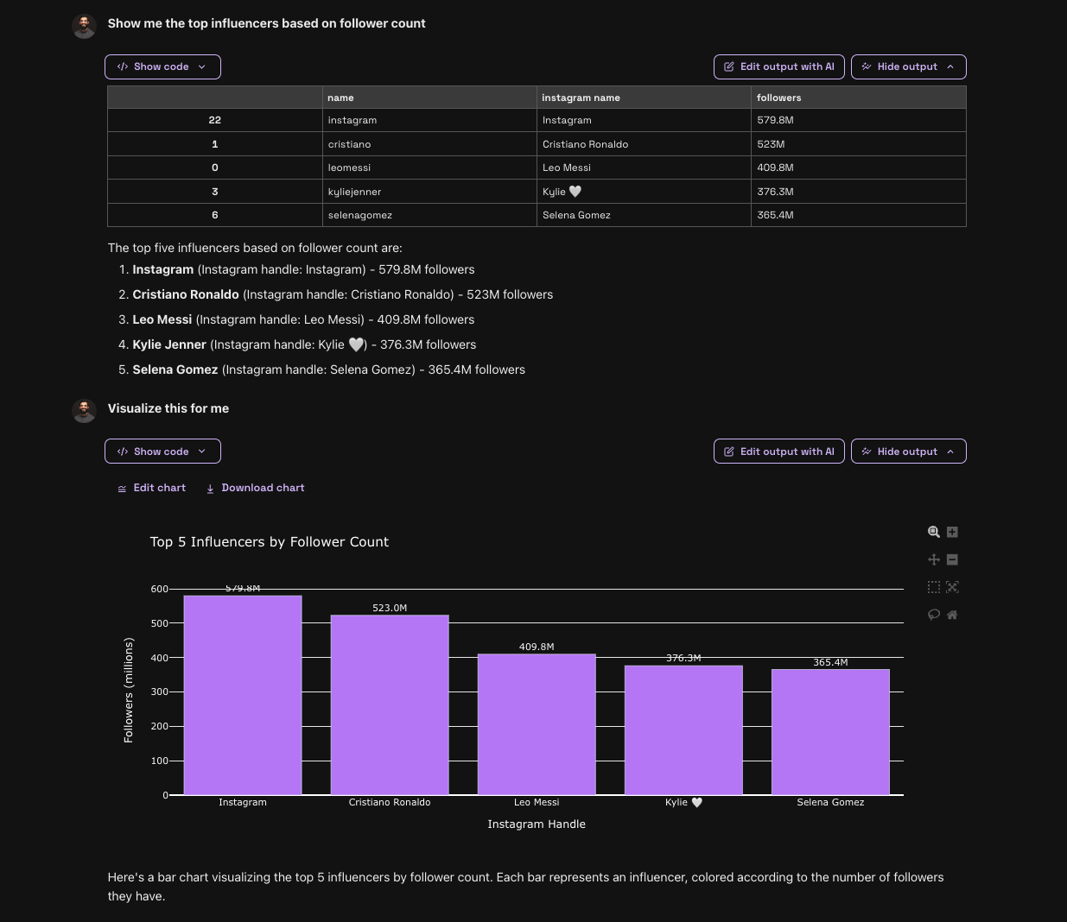Click the followers column header
This screenshot has width=1067, height=922.
point(778,98)
